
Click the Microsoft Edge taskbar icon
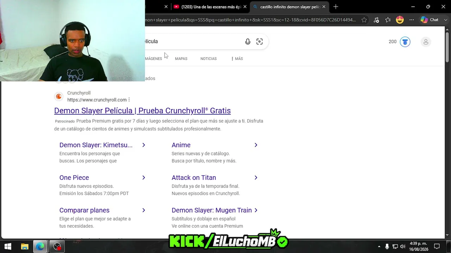(40, 246)
